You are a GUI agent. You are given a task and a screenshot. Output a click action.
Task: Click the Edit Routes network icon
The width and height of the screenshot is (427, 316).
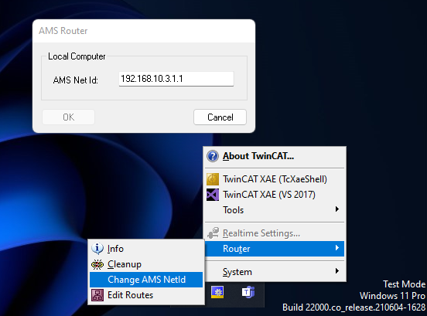click(x=97, y=295)
